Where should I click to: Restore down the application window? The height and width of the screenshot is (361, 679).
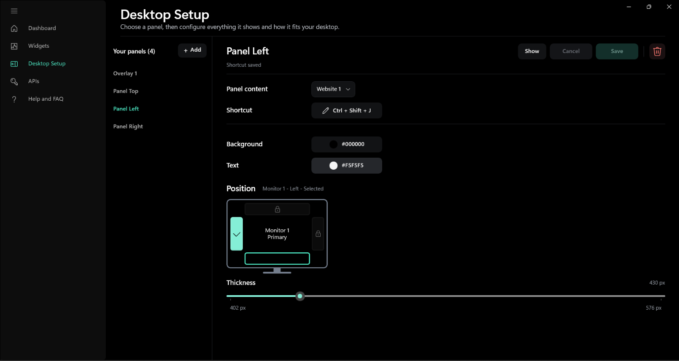pyautogui.click(x=649, y=7)
